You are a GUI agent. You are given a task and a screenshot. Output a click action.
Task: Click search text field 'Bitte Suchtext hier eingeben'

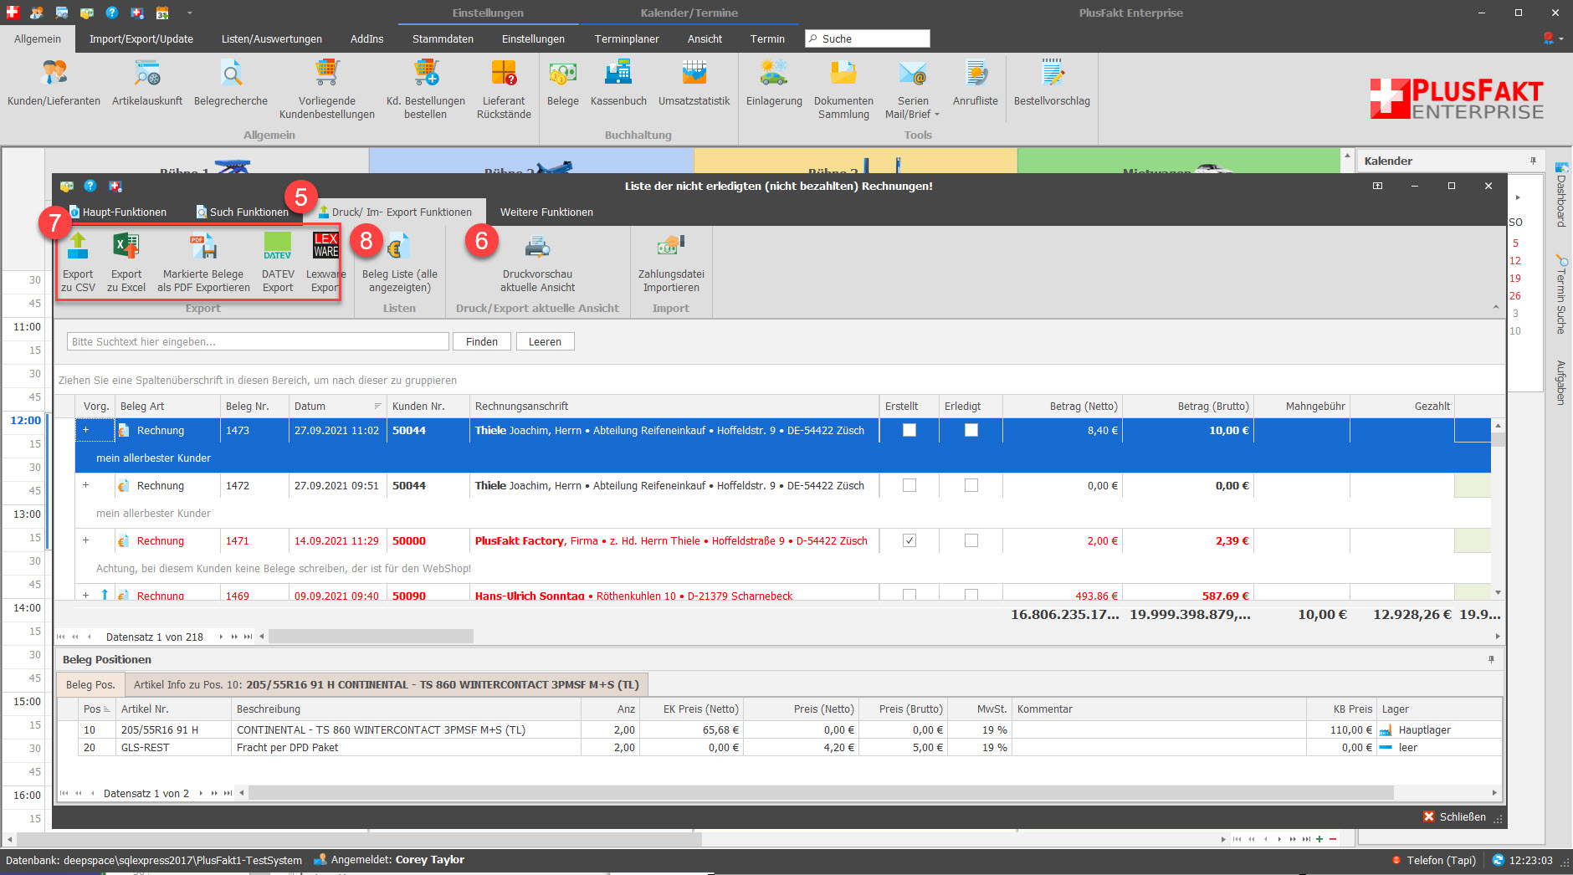[258, 341]
